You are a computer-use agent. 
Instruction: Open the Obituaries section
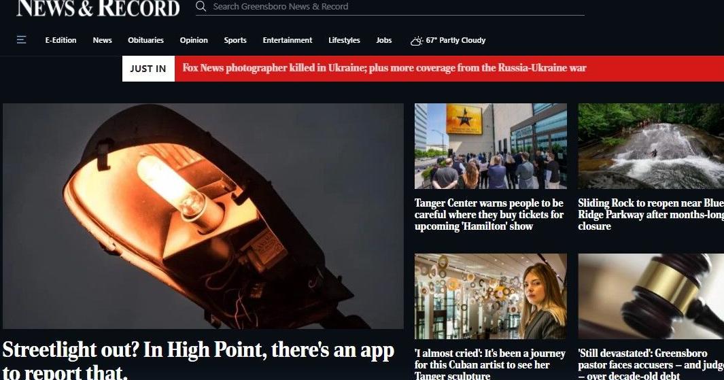(x=145, y=40)
